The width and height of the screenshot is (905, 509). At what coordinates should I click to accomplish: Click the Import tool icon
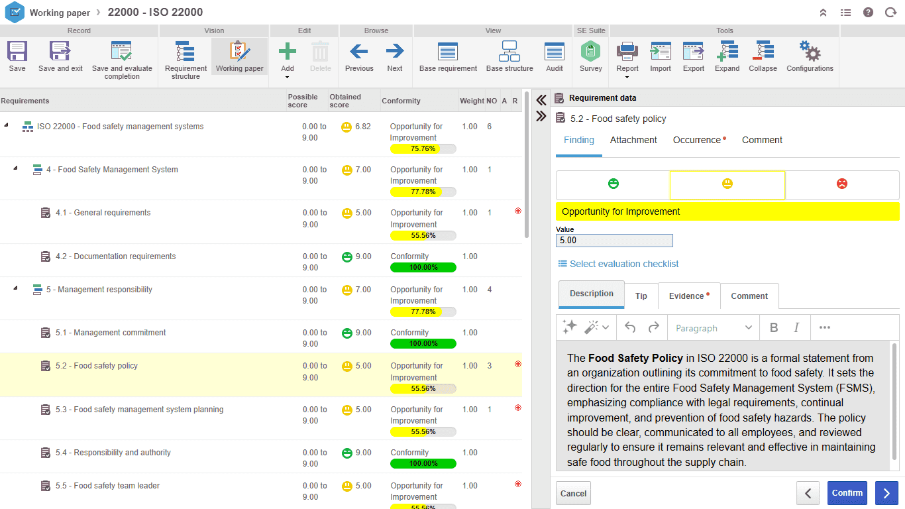[661, 51]
